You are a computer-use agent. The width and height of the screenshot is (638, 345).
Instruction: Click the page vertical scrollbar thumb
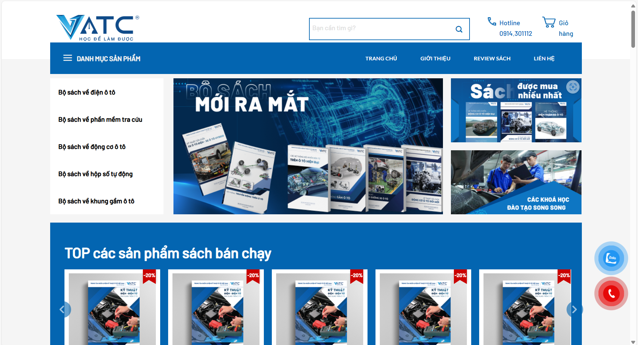click(x=633, y=29)
